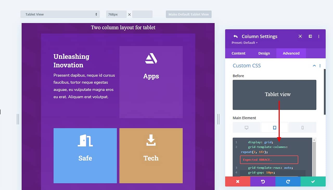The height and width of the screenshot is (190, 333).
Task: Click the snap modal to sidebar icon
Action: [x=310, y=37]
